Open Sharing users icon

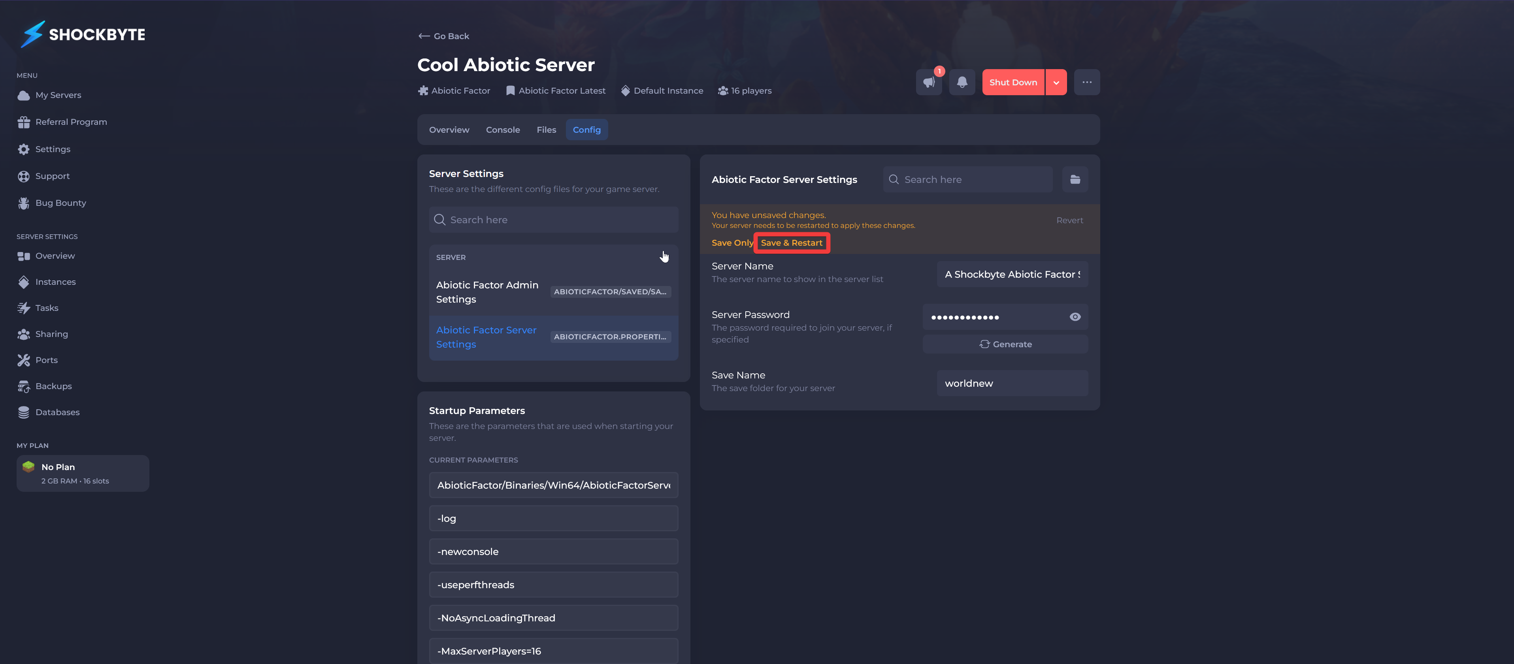click(x=23, y=334)
